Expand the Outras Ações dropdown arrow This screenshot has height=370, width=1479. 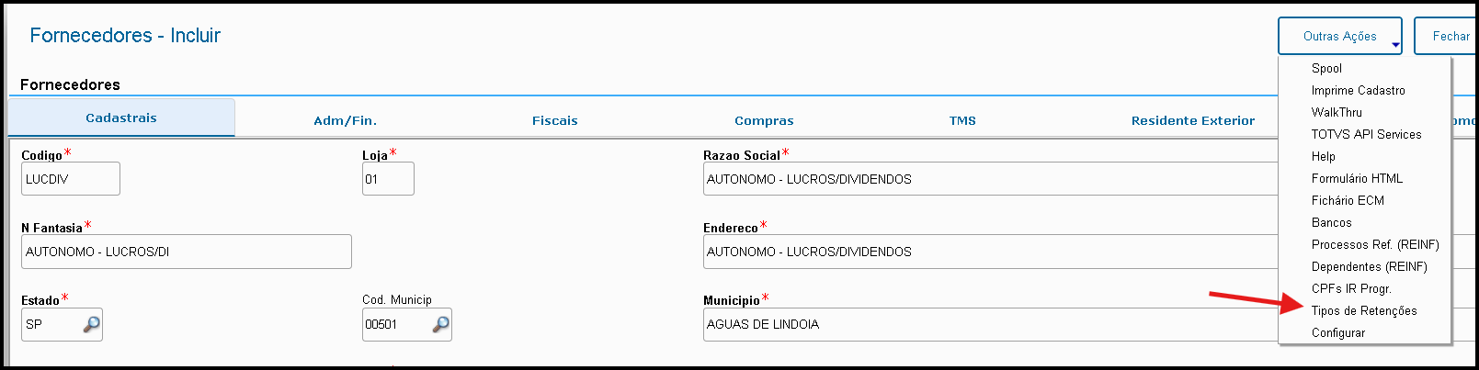(x=1395, y=45)
